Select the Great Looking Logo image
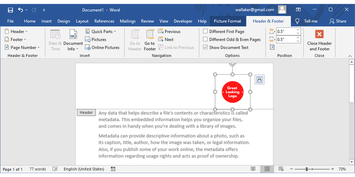The image size is (355, 177). click(x=232, y=92)
